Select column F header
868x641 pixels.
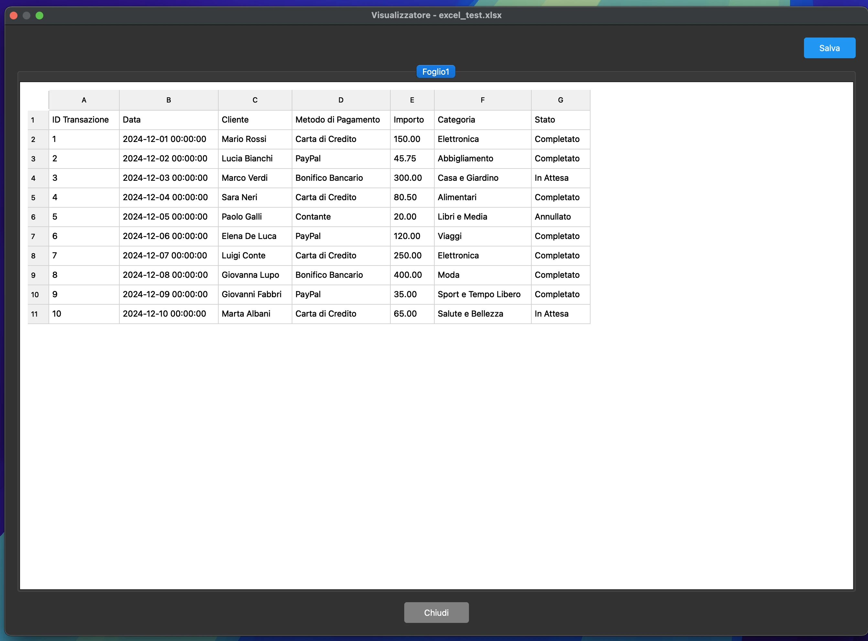(x=483, y=100)
